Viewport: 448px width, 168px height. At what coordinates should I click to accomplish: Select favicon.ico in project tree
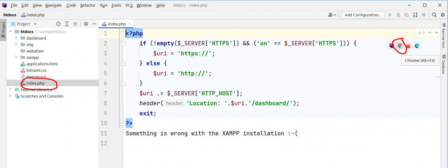[36, 77]
